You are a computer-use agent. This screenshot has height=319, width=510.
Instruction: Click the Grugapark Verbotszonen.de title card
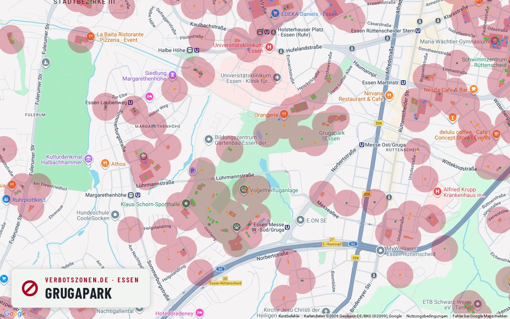[x=81, y=288]
